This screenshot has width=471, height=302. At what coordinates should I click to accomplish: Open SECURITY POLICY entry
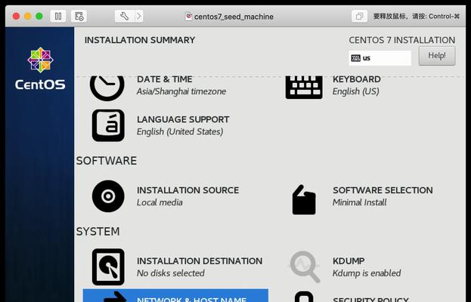tap(370, 299)
